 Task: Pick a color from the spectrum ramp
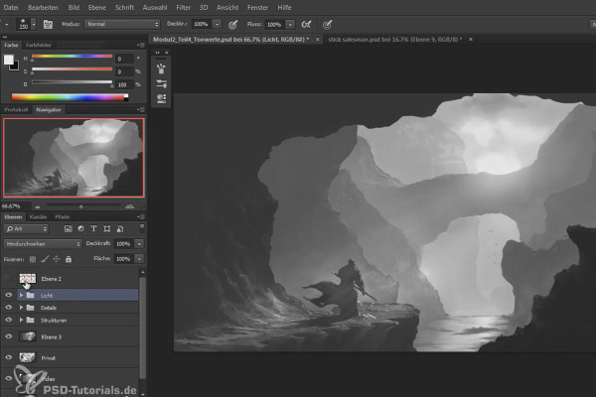tap(70, 97)
